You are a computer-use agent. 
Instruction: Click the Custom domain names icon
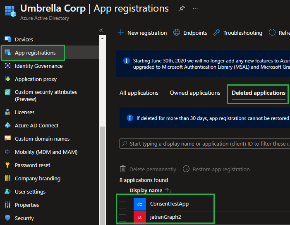pos(7,139)
